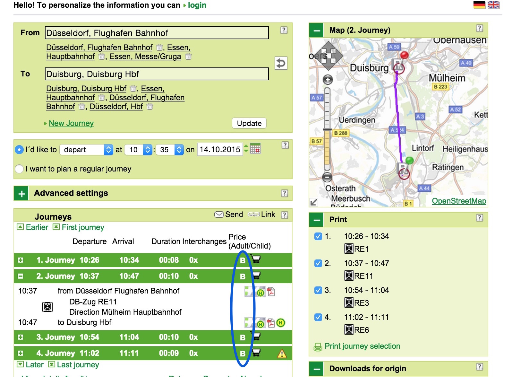Click the map zoom in plus button
Viewport: 512px width, 377px height.
(x=328, y=80)
